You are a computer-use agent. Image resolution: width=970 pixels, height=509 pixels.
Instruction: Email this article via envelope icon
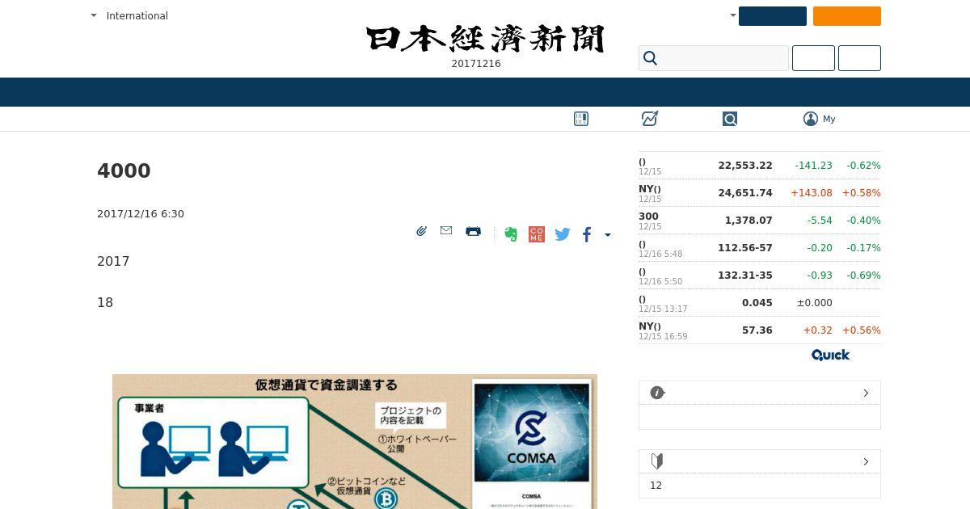(x=446, y=230)
